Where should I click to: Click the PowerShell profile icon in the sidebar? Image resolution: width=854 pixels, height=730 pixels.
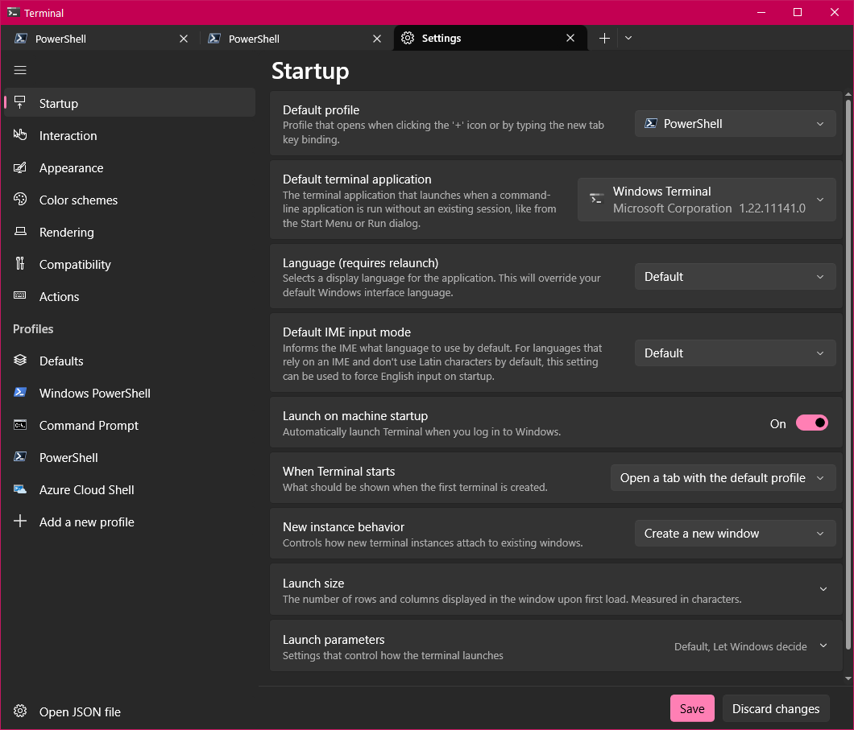pos(20,457)
